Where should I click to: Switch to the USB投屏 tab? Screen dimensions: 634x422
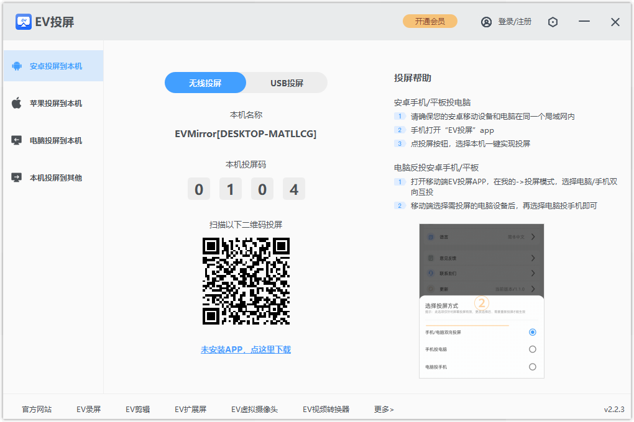click(x=287, y=83)
